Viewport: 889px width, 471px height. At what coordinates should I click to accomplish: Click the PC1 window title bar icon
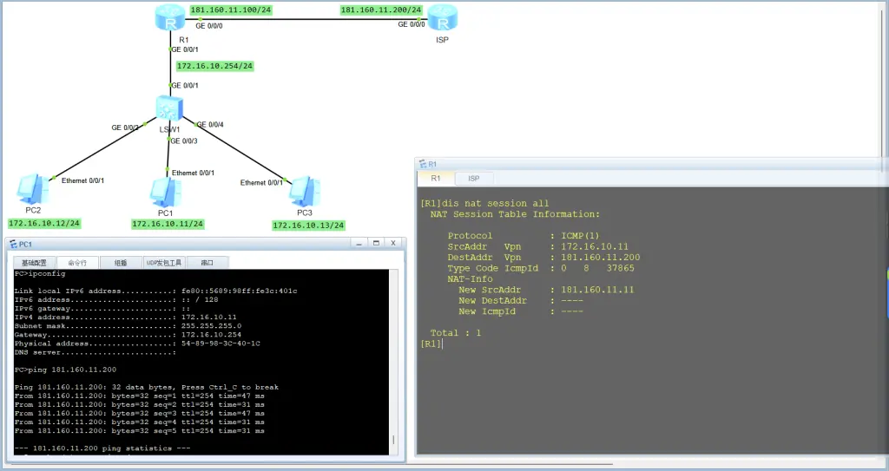(x=12, y=245)
